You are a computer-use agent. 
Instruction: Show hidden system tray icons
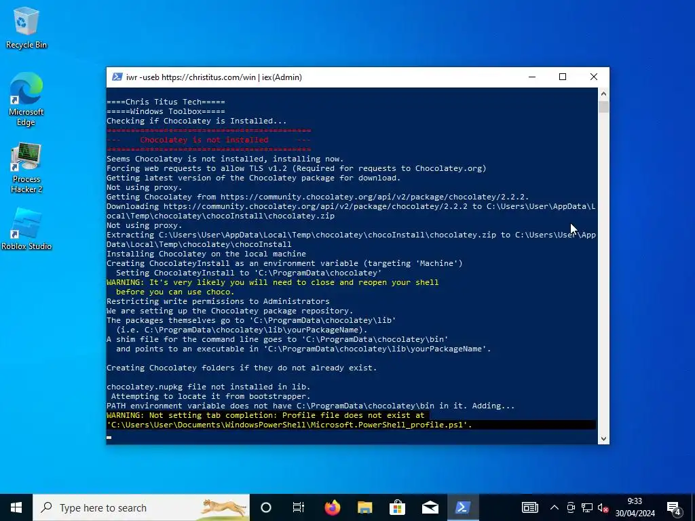tap(555, 507)
